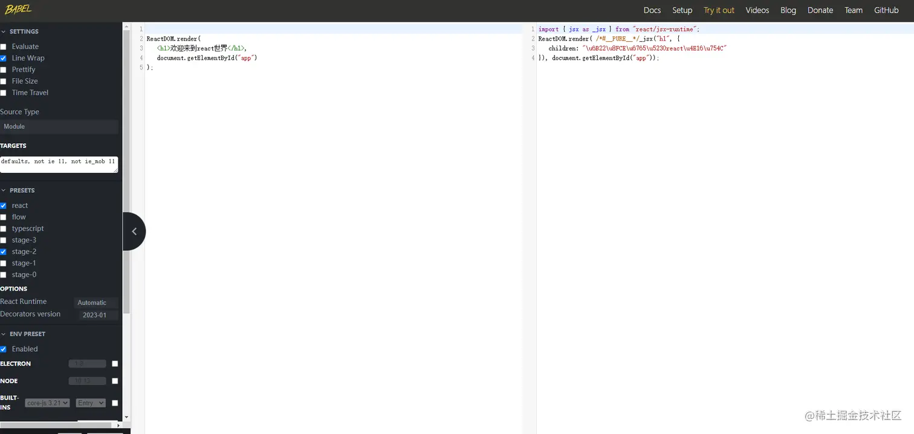Open the Source Type Module dropdown
914x434 pixels.
(x=59, y=126)
